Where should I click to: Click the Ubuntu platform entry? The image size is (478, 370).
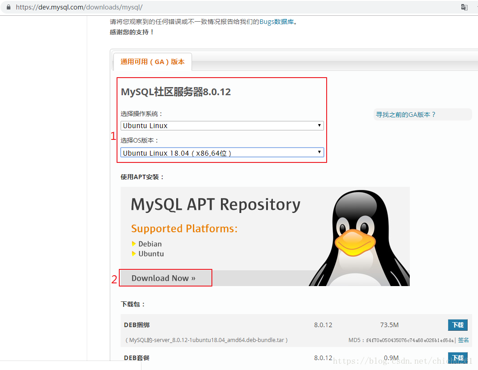(151, 254)
